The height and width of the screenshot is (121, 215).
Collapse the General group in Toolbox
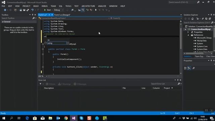coord(3,22)
